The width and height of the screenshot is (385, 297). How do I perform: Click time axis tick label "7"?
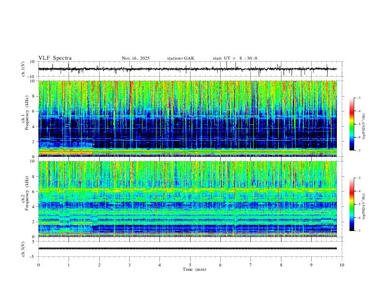(251, 265)
